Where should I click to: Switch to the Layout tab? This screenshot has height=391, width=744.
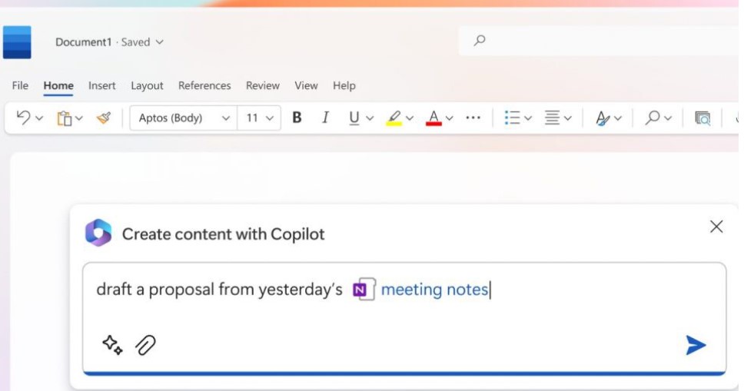147,85
